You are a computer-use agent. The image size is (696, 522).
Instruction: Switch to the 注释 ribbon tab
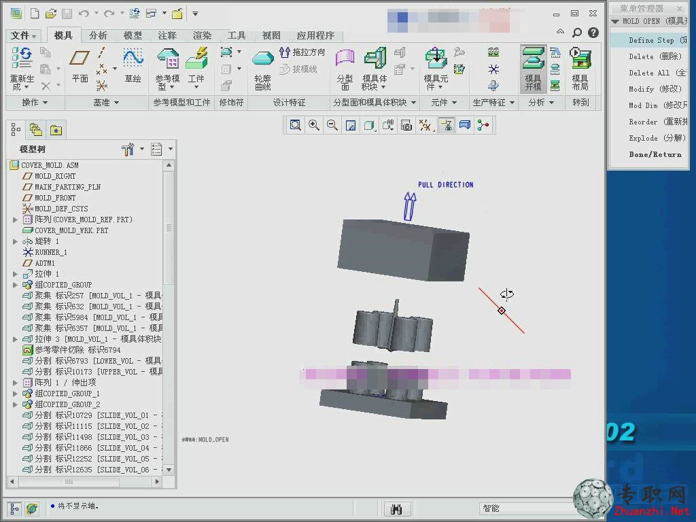click(167, 35)
